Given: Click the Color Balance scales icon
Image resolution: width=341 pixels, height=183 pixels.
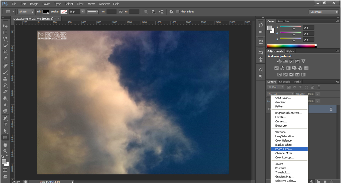Looking at the screenshot, I should [x=282, y=68].
